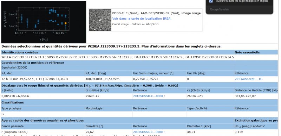Click the 'Type d'activité' column label

click(x=197, y=108)
